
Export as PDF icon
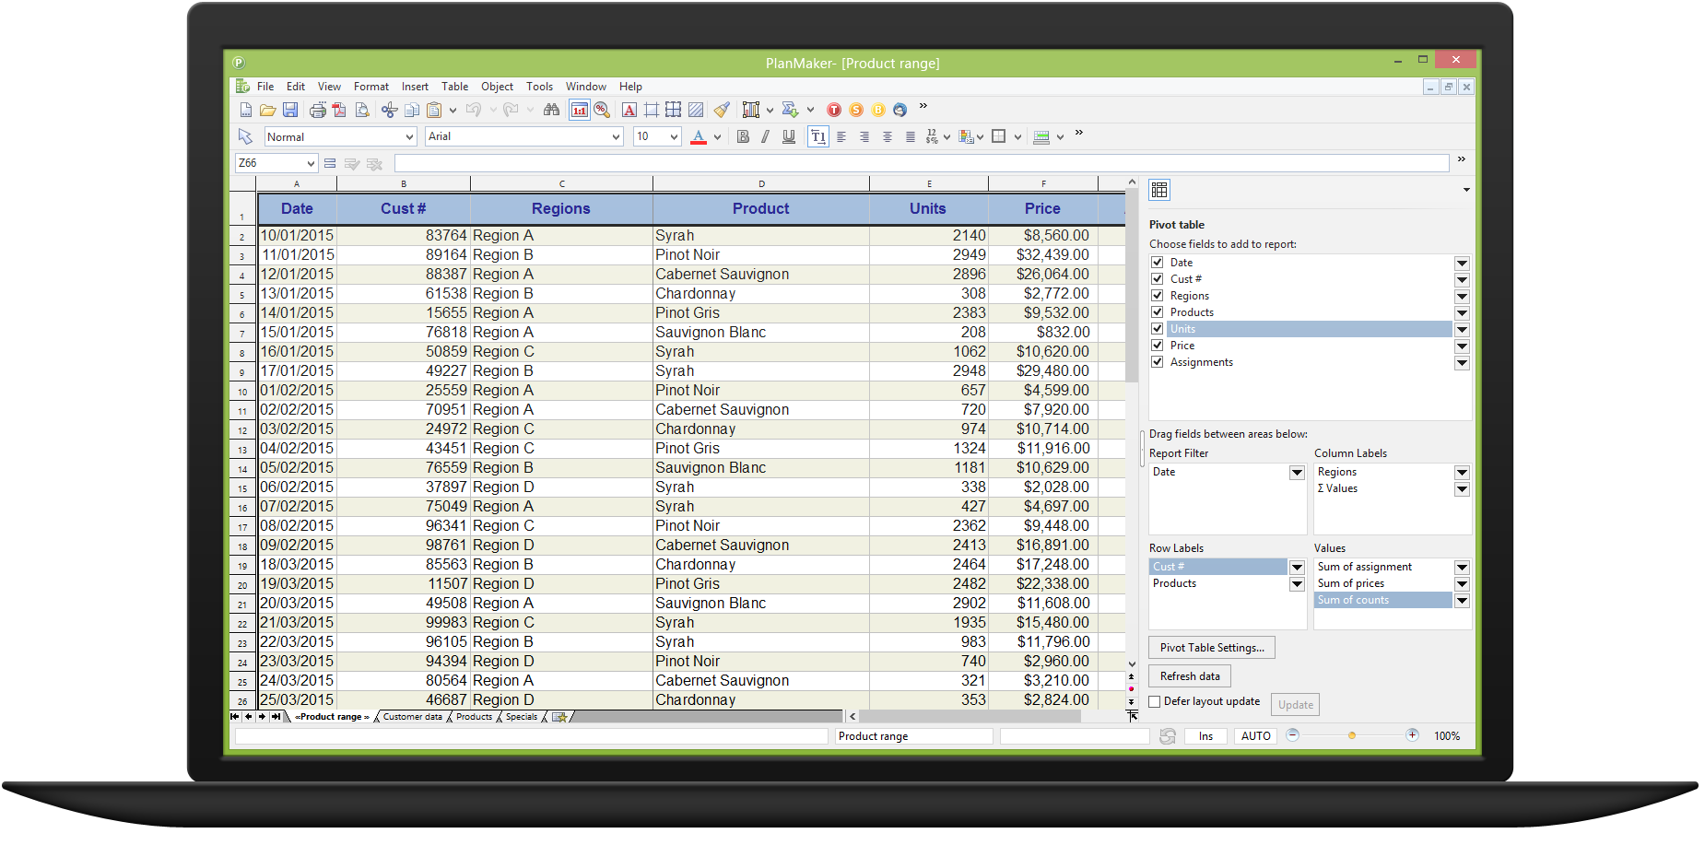(x=339, y=110)
